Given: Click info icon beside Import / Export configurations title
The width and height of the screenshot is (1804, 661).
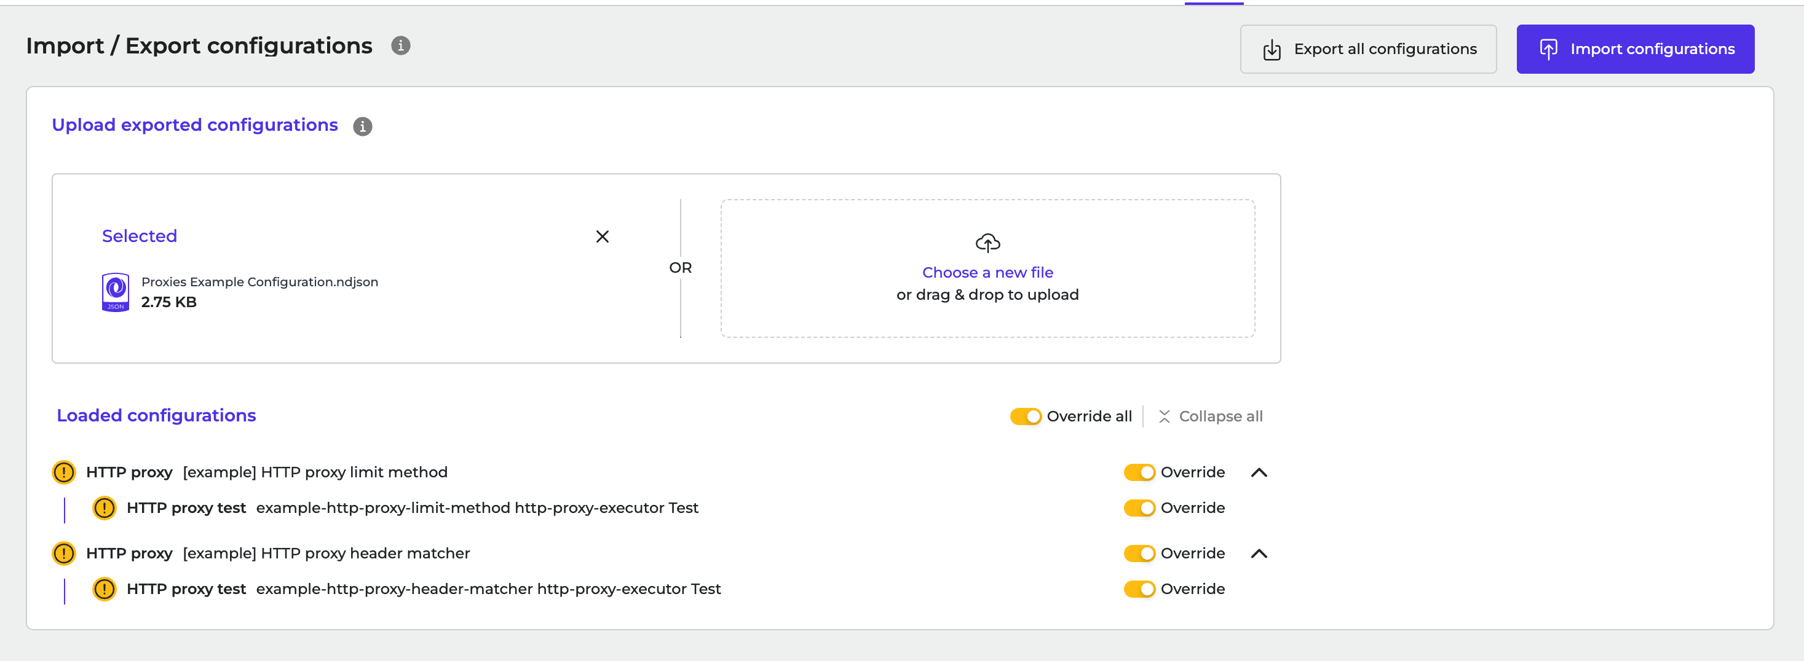Looking at the screenshot, I should [x=400, y=45].
